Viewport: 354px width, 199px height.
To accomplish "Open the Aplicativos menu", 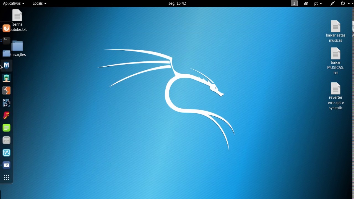I will tap(14, 3).
